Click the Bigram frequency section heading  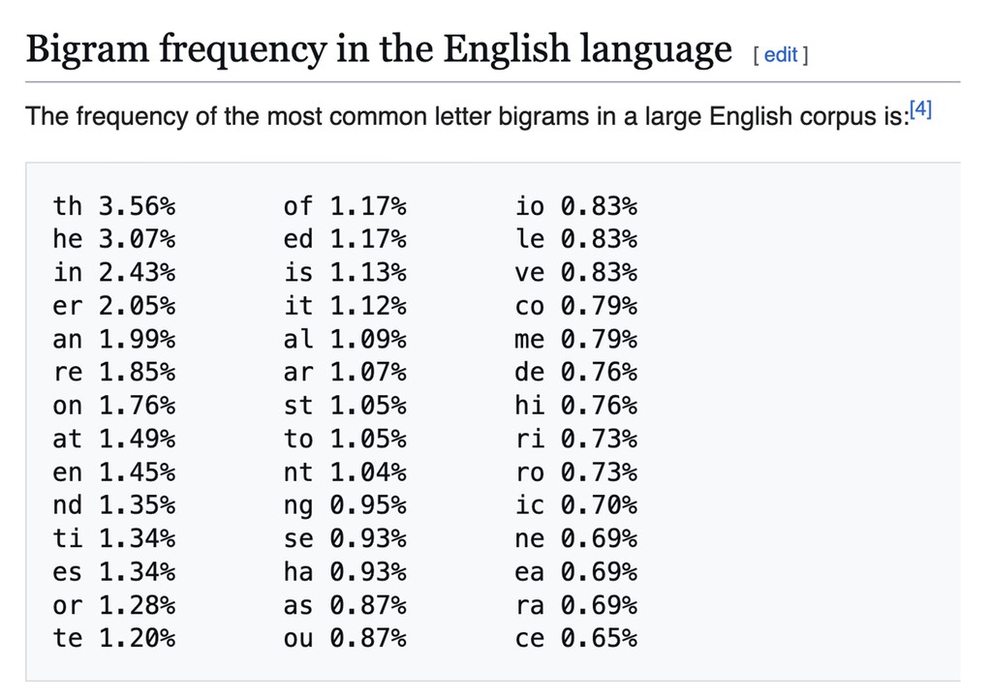click(x=378, y=48)
